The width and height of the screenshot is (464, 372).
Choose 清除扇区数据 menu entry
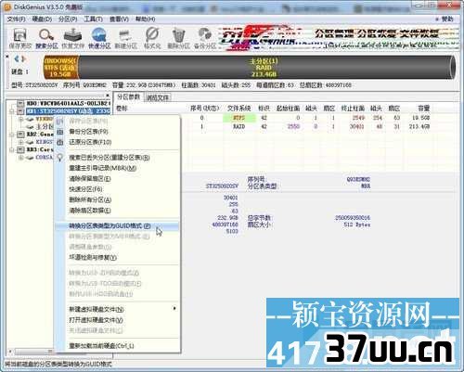(118, 211)
